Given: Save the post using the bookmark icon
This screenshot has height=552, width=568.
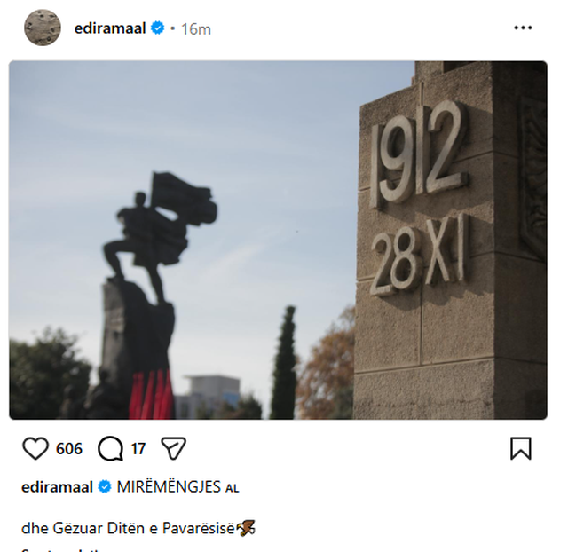Looking at the screenshot, I should tap(521, 448).
